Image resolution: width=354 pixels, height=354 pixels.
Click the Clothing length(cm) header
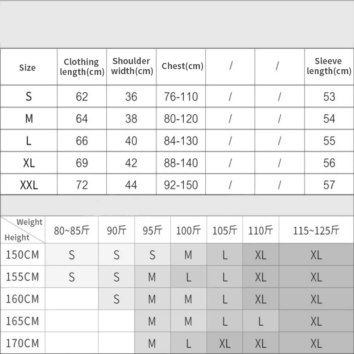click(82, 67)
